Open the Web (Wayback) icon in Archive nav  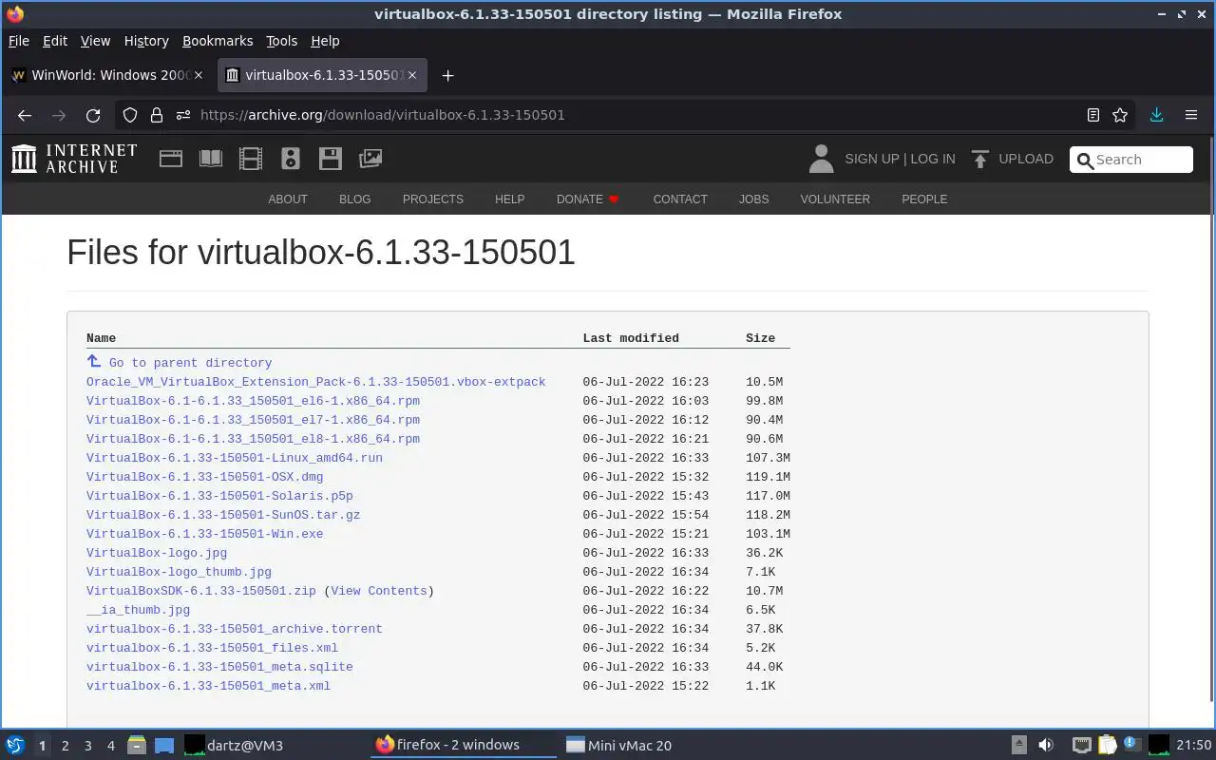click(171, 159)
